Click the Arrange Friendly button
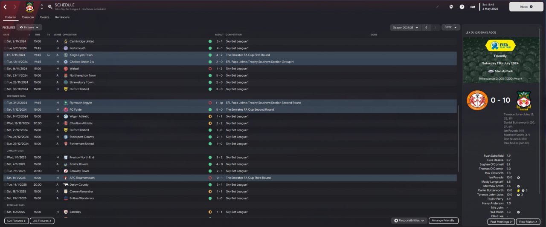The height and width of the screenshot is (227, 546). click(443, 221)
